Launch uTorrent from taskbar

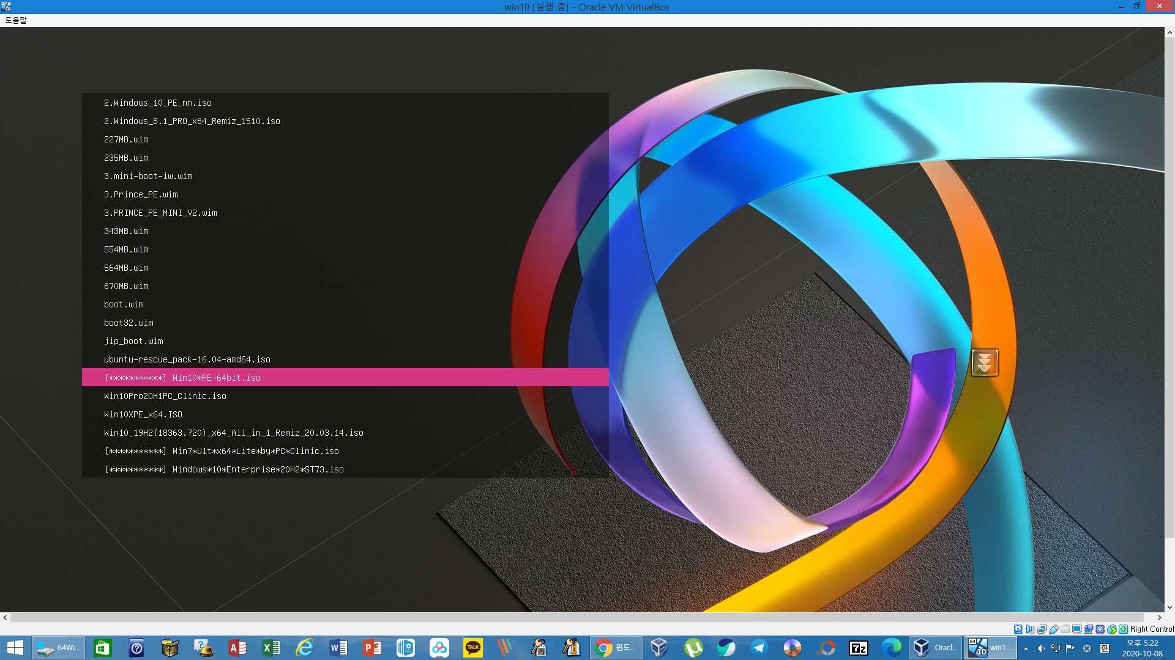coord(693,648)
